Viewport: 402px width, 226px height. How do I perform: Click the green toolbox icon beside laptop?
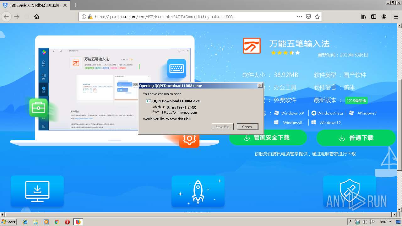(38, 108)
